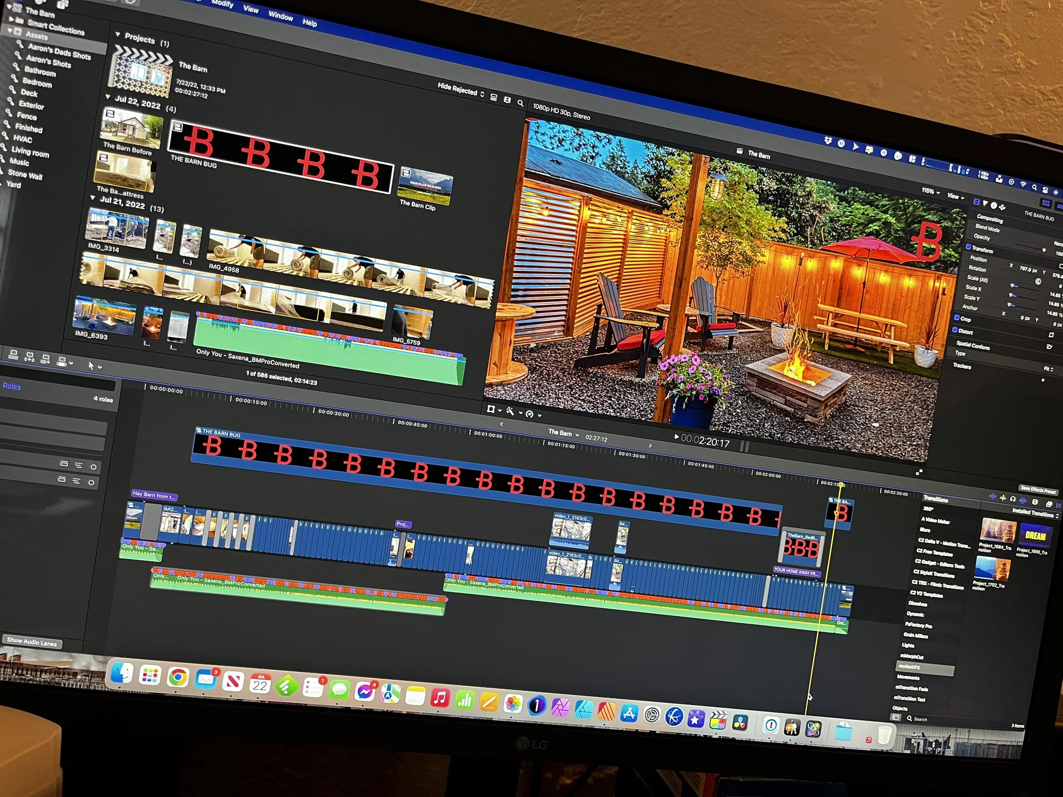Click the Append clip edit icon
1063x797 pixels.
tap(45, 358)
